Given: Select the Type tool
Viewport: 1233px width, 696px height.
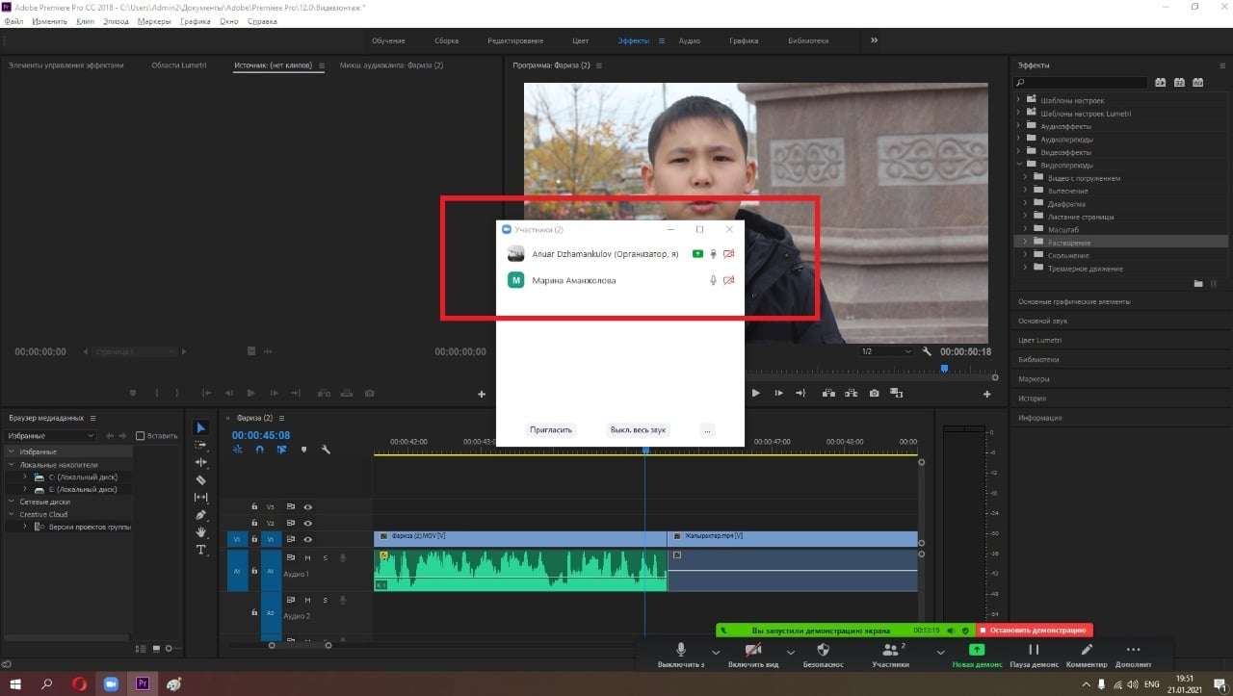Looking at the screenshot, I should point(200,550).
